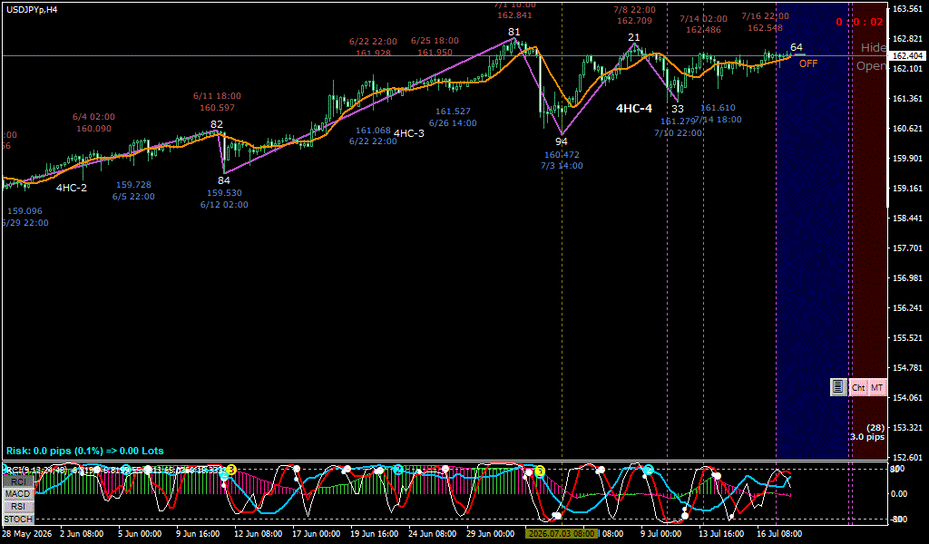The image size is (929, 544).
Task: Click the USDJPYp,H4 chart title
Action: [x=33, y=10]
